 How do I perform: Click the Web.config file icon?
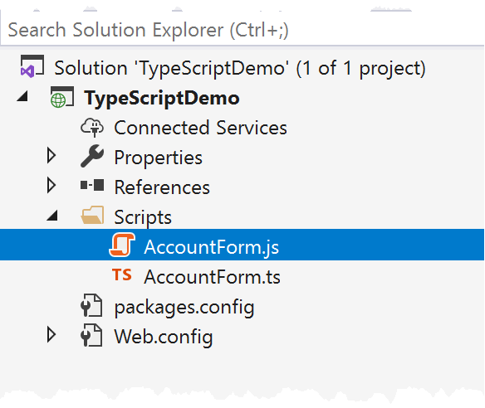click(x=91, y=335)
